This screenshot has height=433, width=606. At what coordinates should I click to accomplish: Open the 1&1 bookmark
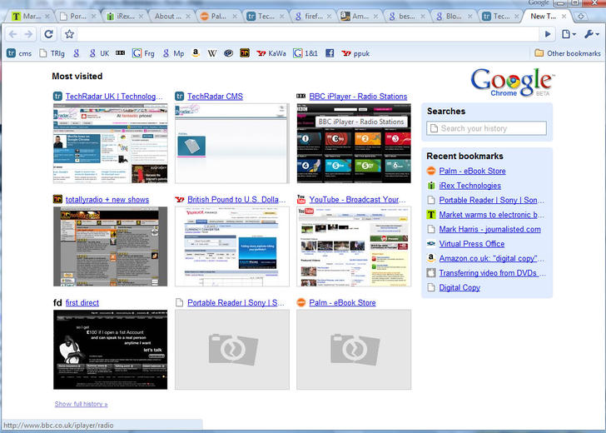(x=305, y=53)
